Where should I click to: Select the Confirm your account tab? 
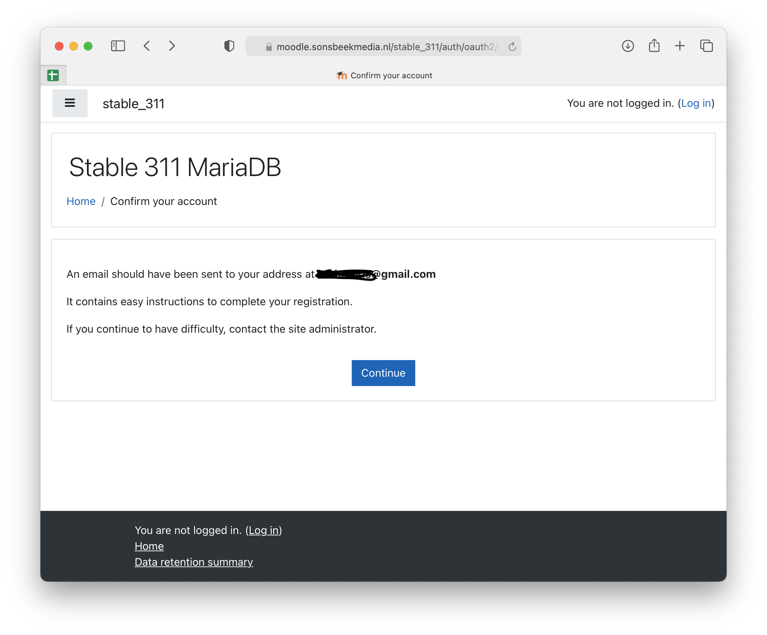[x=383, y=76]
